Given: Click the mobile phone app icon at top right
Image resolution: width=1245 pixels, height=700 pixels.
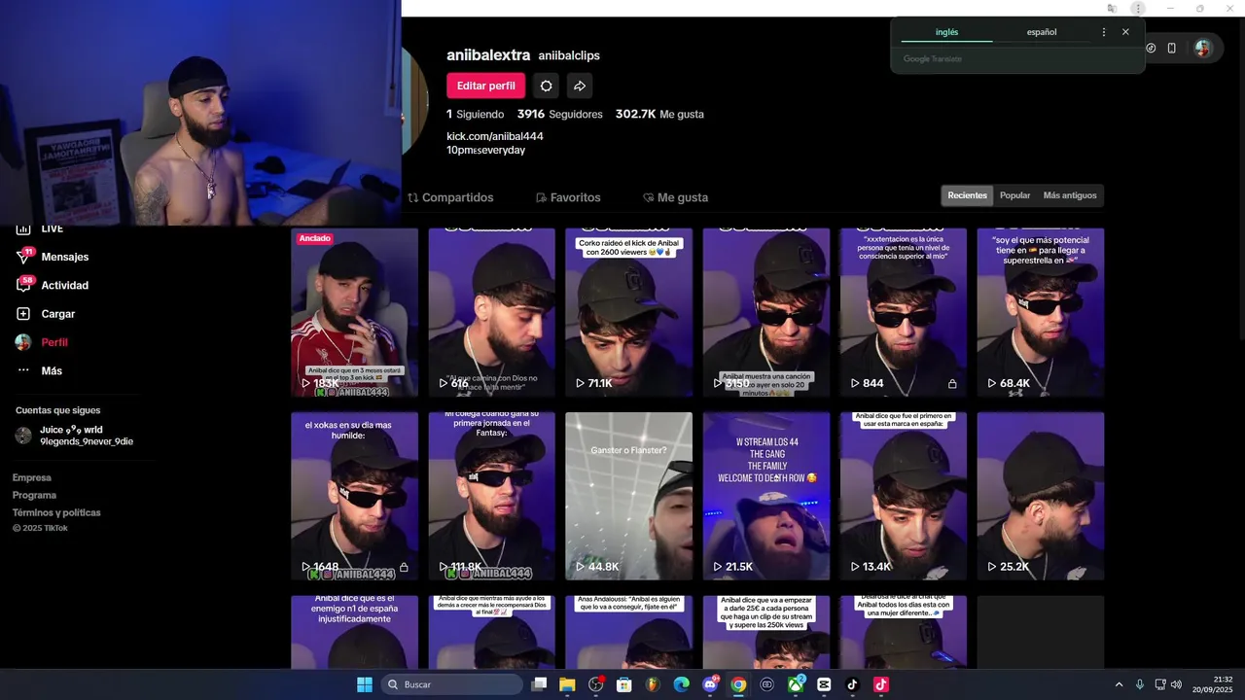Looking at the screenshot, I should coord(1172,48).
